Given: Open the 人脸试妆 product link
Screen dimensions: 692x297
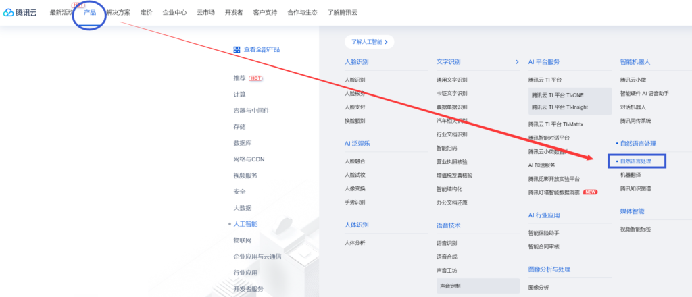Looking at the screenshot, I should (355, 175).
